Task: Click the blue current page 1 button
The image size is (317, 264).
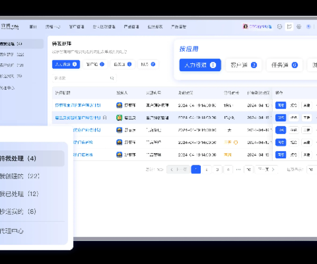Action: click(196, 169)
